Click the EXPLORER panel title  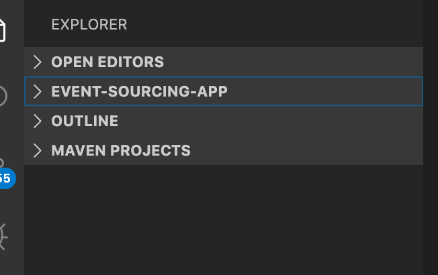(x=89, y=25)
